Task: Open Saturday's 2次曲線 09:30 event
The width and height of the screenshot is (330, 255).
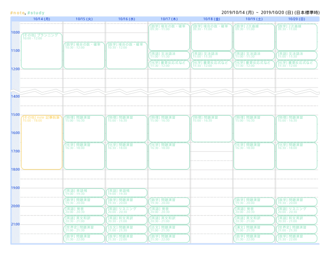Action: point(254,37)
